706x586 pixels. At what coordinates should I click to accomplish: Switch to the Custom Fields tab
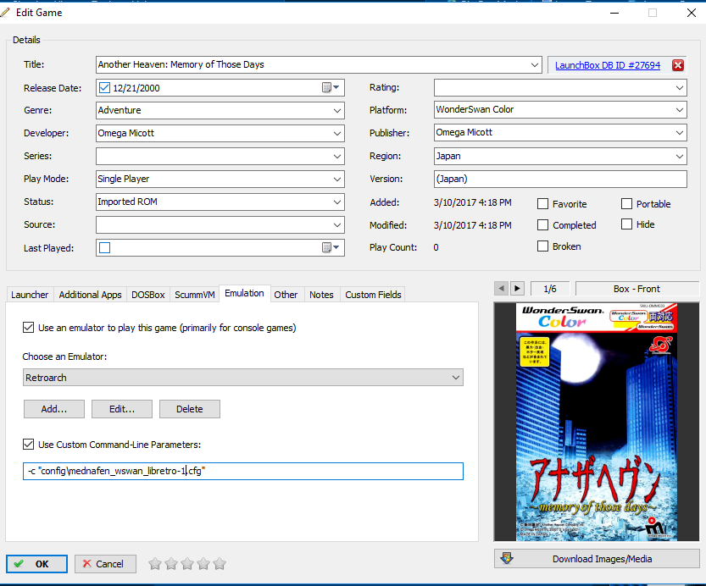(x=373, y=295)
